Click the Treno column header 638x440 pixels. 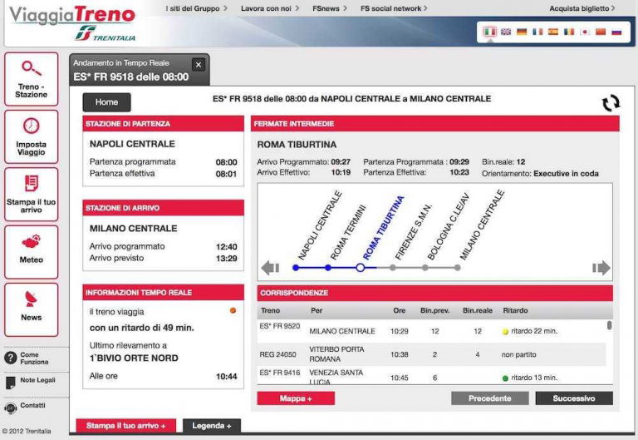[x=270, y=310]
